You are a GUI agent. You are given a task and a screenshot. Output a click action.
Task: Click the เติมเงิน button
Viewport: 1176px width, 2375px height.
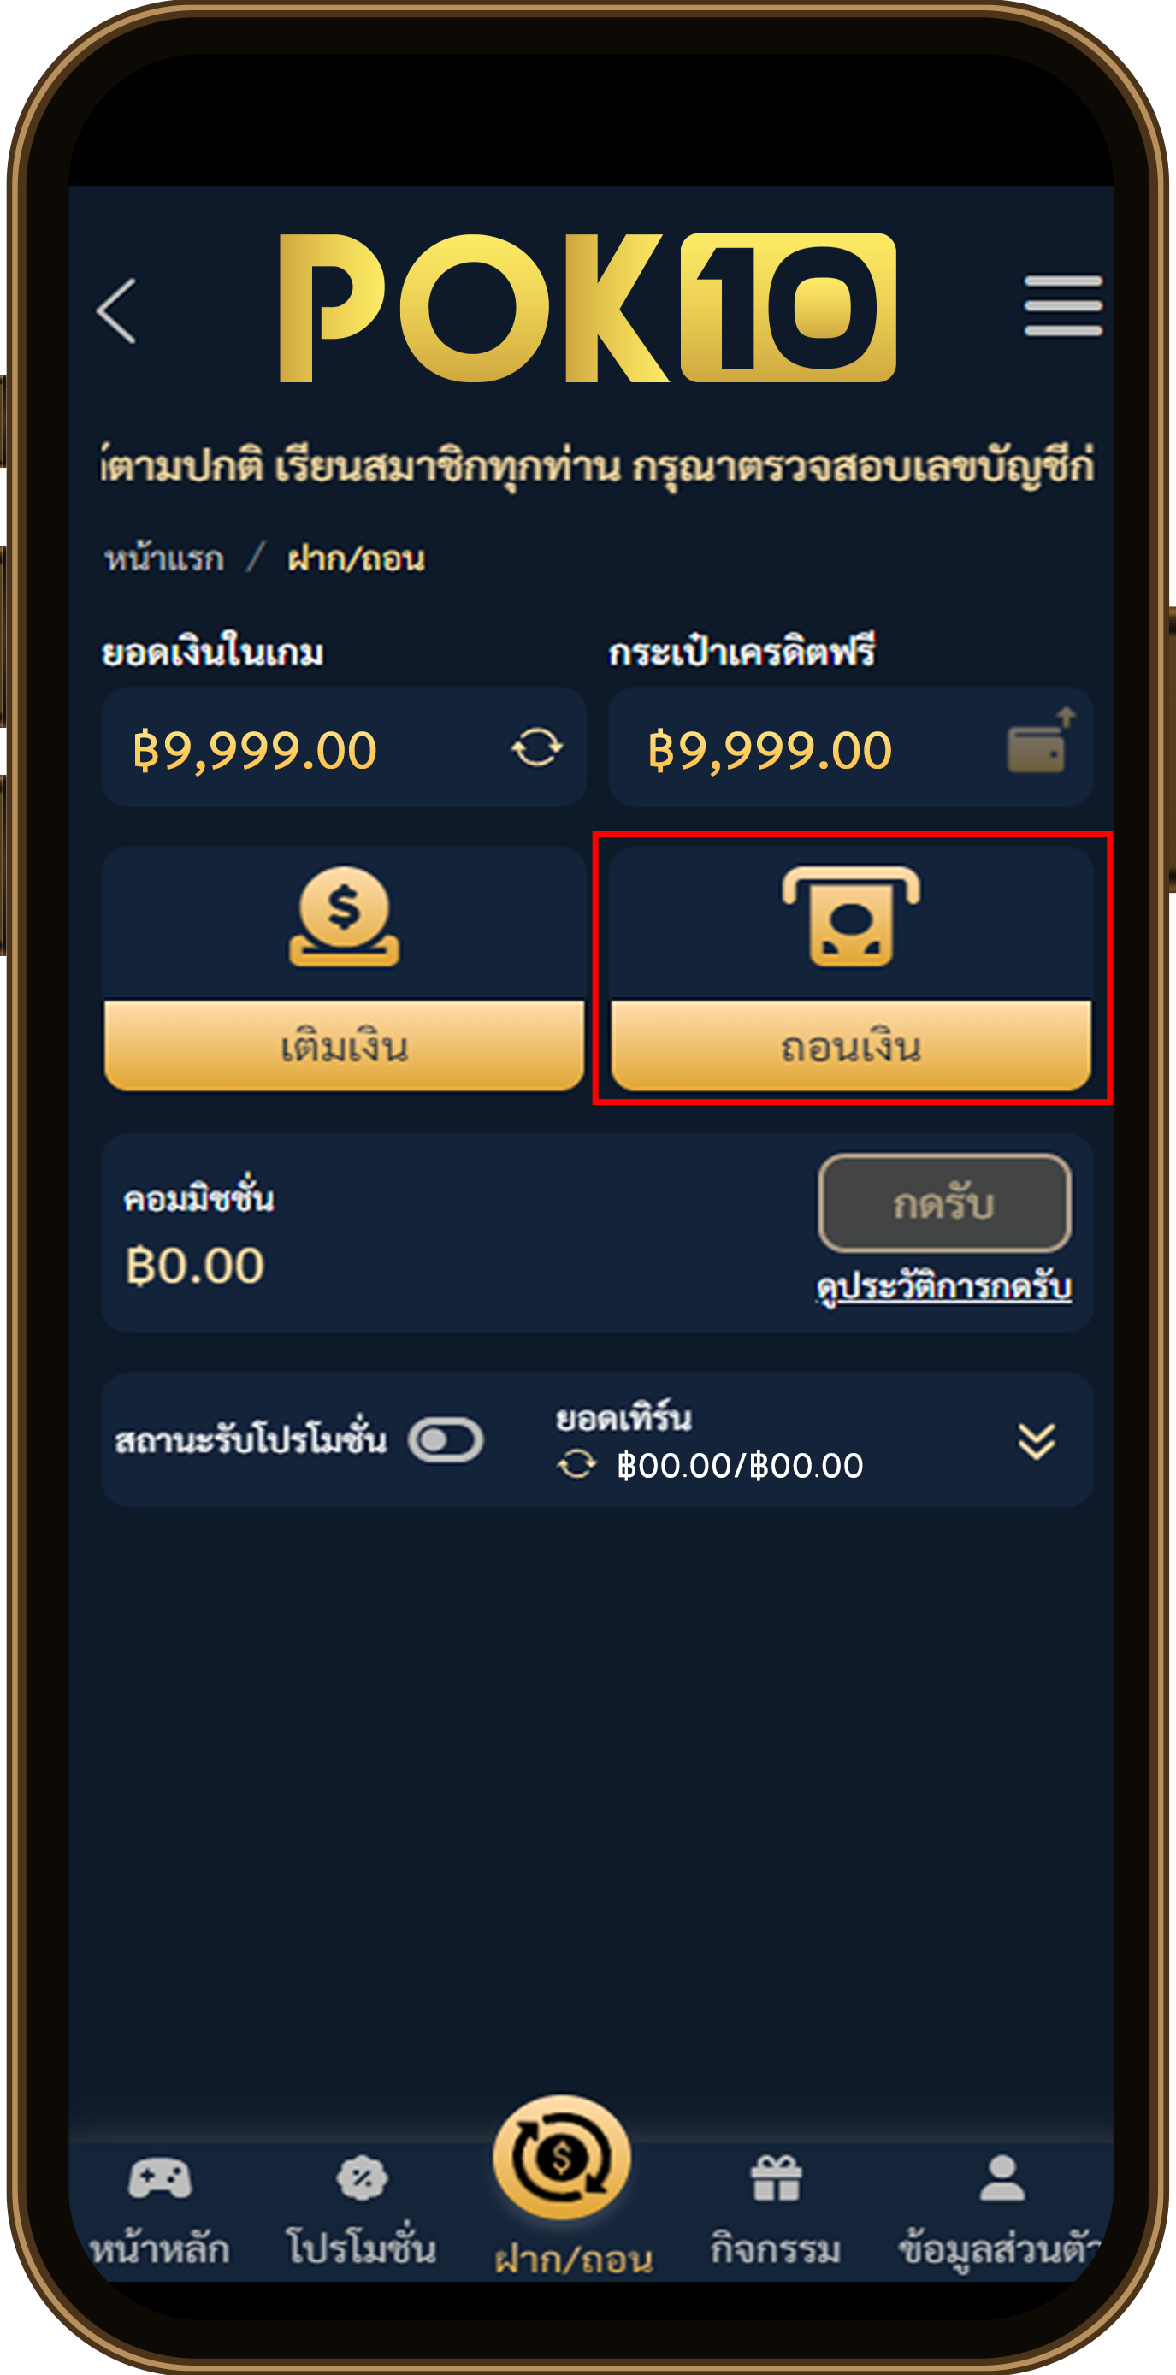[x=344, y=1047]
